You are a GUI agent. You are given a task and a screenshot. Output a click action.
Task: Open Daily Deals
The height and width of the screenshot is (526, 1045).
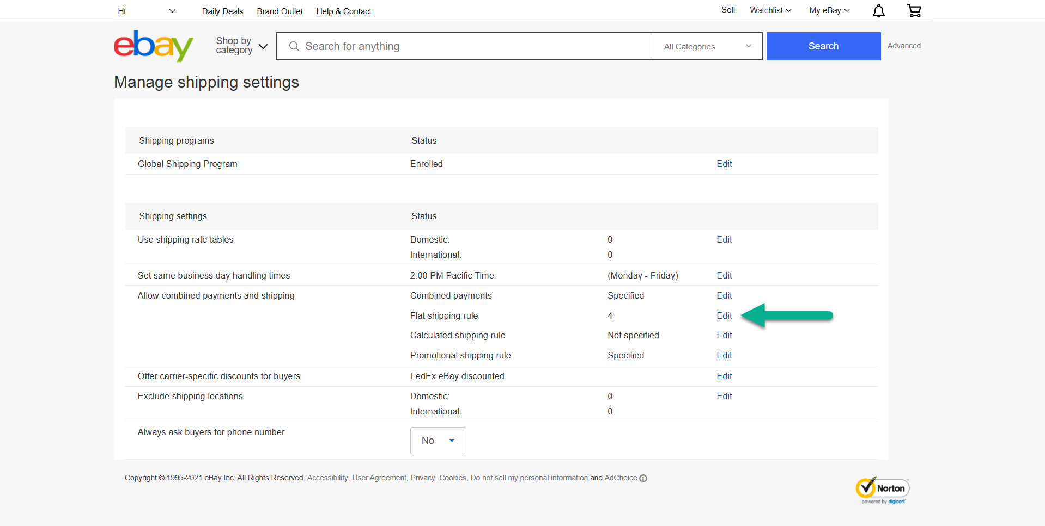[222, 11]
